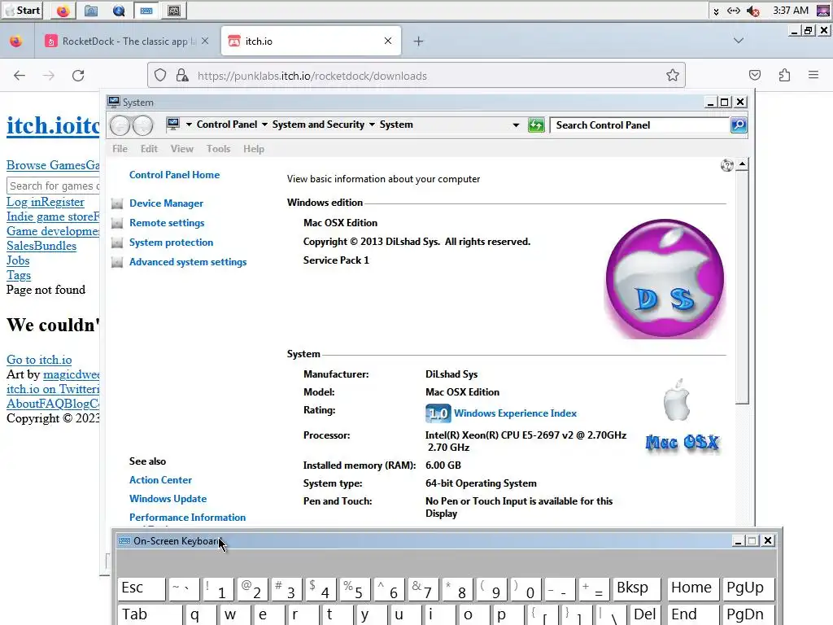Open the View menu

coord(181,149)
